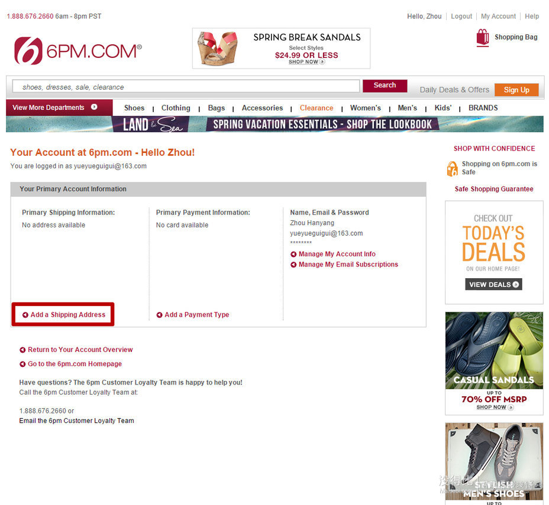
Task: Open the Women's menu
Action: point(366,108)
